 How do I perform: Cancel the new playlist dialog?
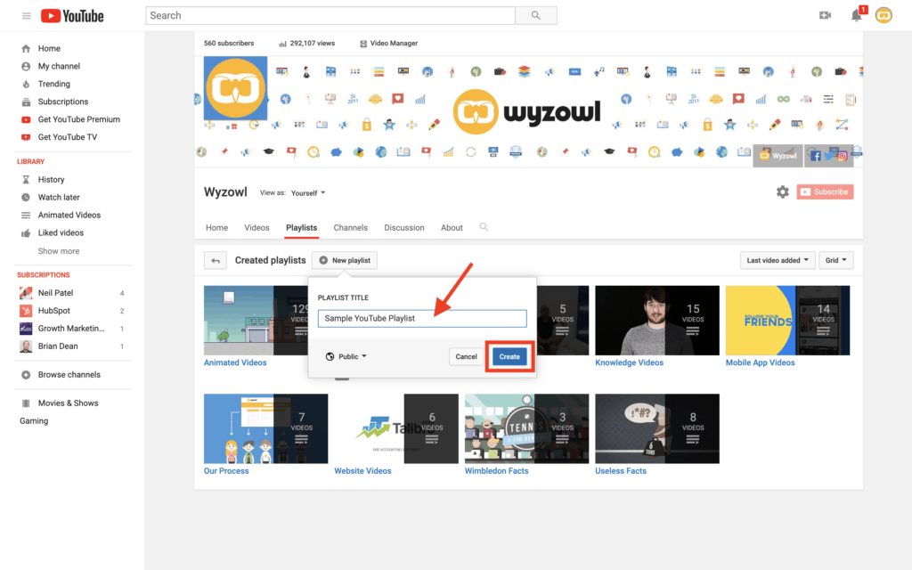(x=466, y=356)
